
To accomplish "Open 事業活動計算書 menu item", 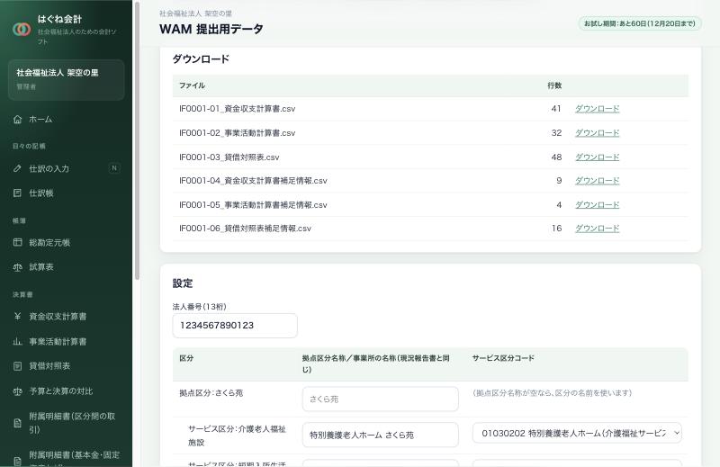I will pyautogui.click(x=66, y=341).
